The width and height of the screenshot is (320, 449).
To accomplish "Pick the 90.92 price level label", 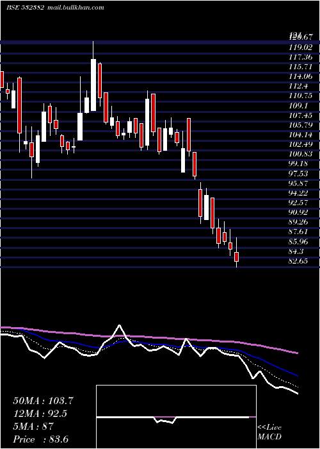I will pos(298,212).
